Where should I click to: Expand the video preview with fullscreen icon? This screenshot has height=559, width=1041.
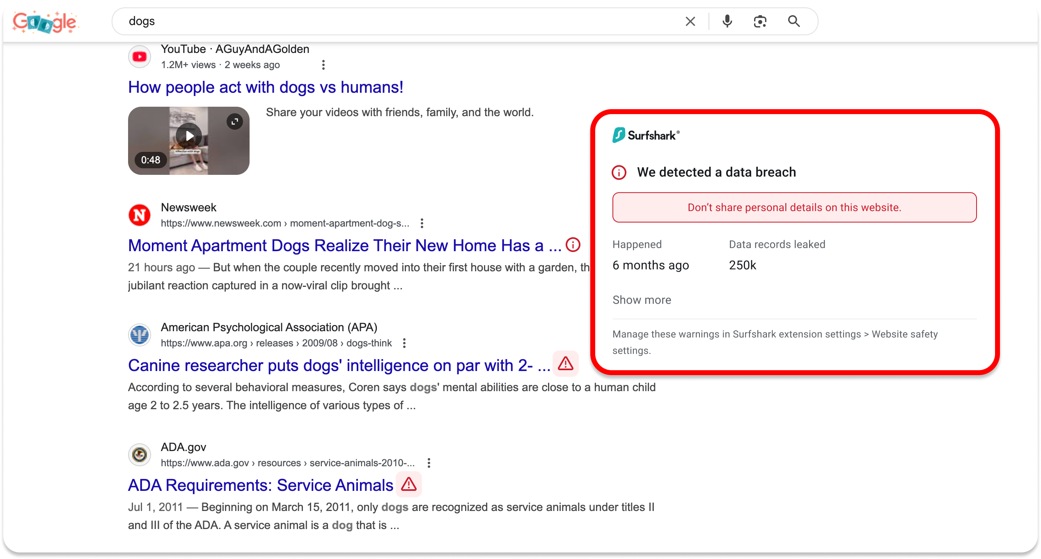tap(235, 121)
